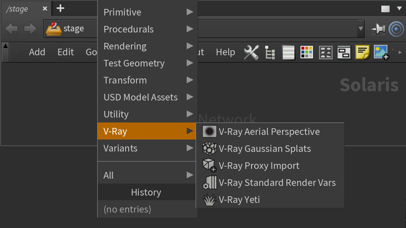
Task: Choose V-Ray Gaussian Splats node
Action: 270,148
